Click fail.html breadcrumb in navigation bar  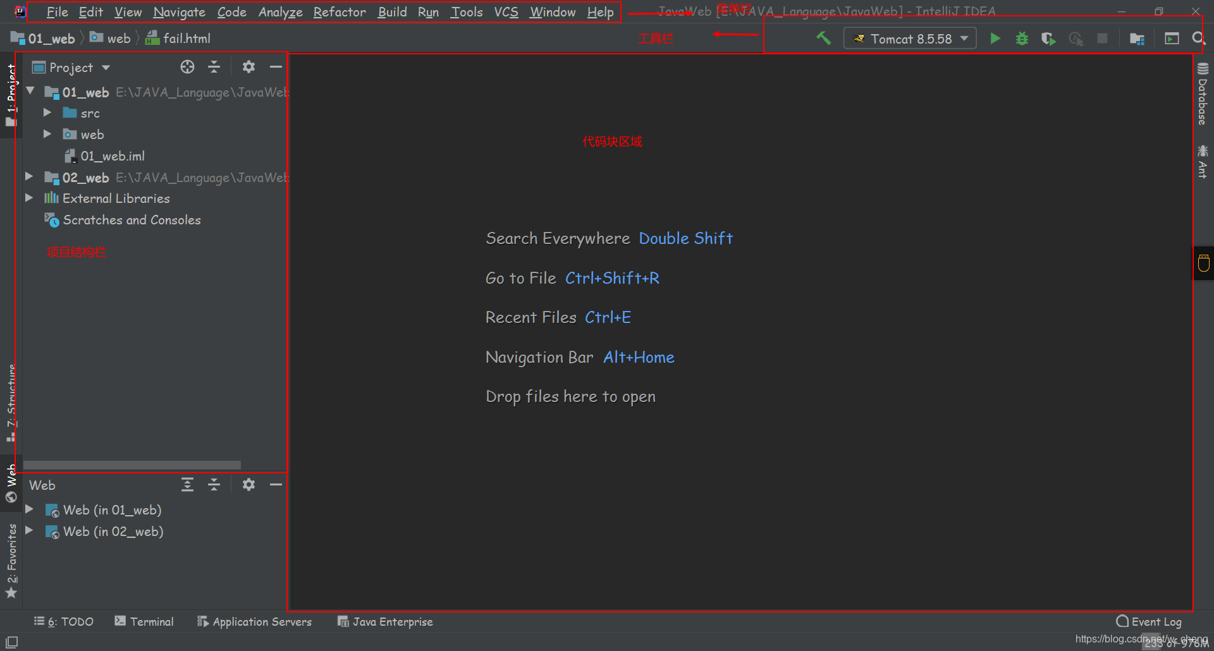pyautogui.click(x=178, y=39)
